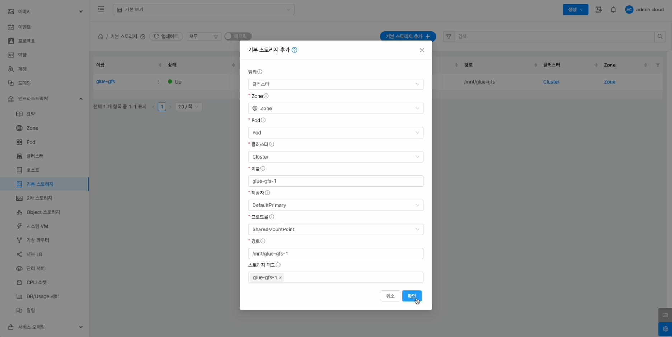
Task: Toggle the sidebar collapse menu icon
Action: tap(101, 9)
